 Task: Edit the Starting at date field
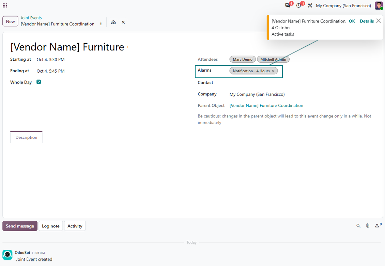coord(50,59)
